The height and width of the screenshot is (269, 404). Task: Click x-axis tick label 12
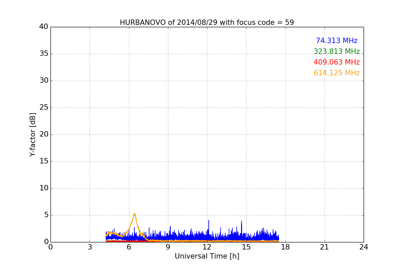tap(207, 247)
